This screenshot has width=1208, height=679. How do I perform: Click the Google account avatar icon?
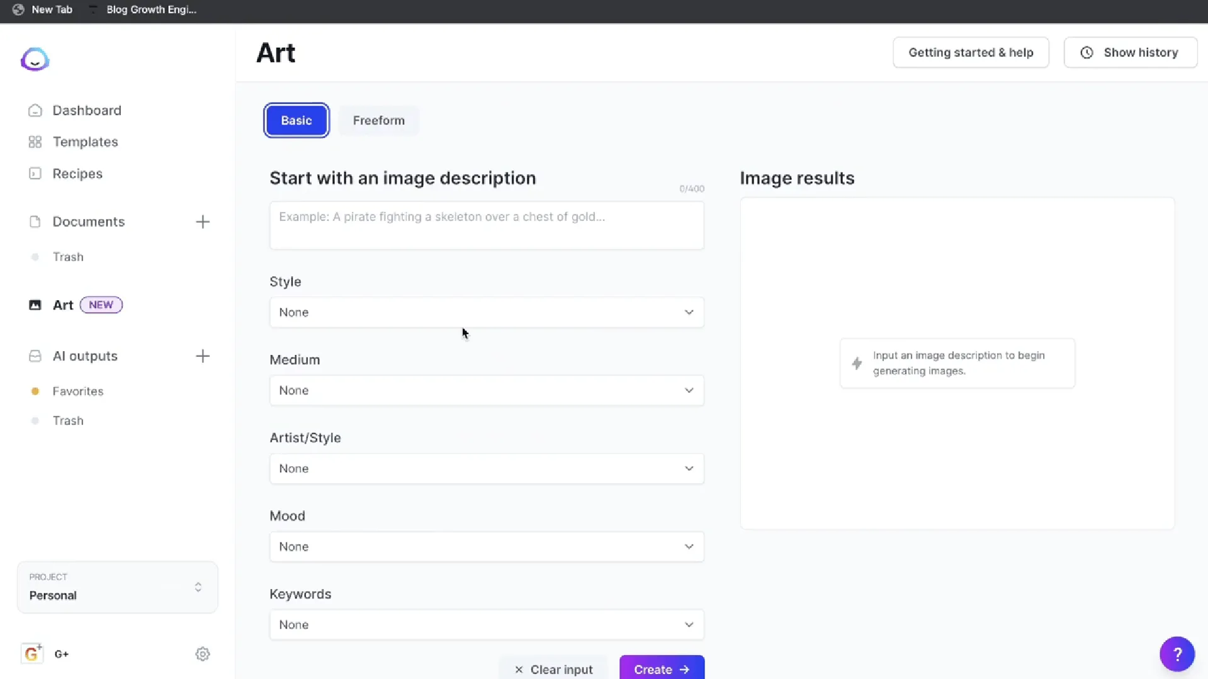click(31, 654)
